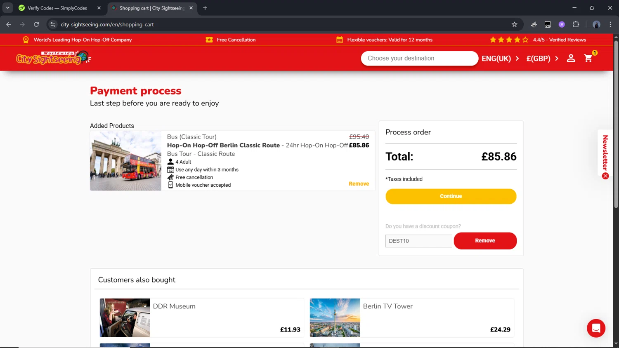Screen dimensions: 619x348
Task: Click the Berlin TV Tower £24.29 price
Action: 500,329
